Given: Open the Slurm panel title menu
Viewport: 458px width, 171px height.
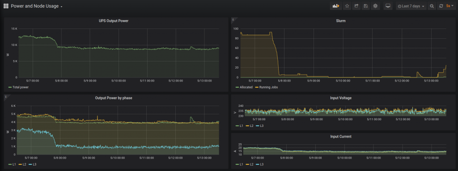Looking at the screenshot, I should tap(341, 20).
